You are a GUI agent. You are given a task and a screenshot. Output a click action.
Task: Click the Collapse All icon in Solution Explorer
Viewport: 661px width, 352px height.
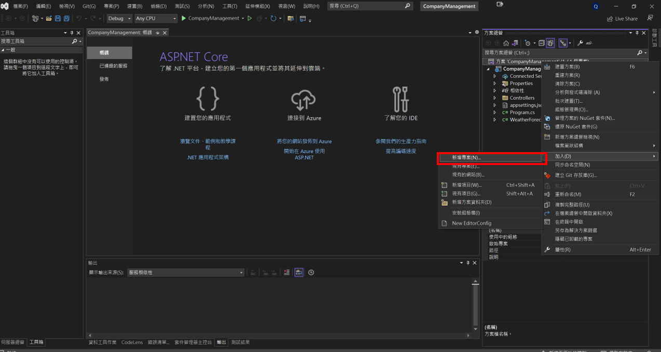tap(541, 43)
